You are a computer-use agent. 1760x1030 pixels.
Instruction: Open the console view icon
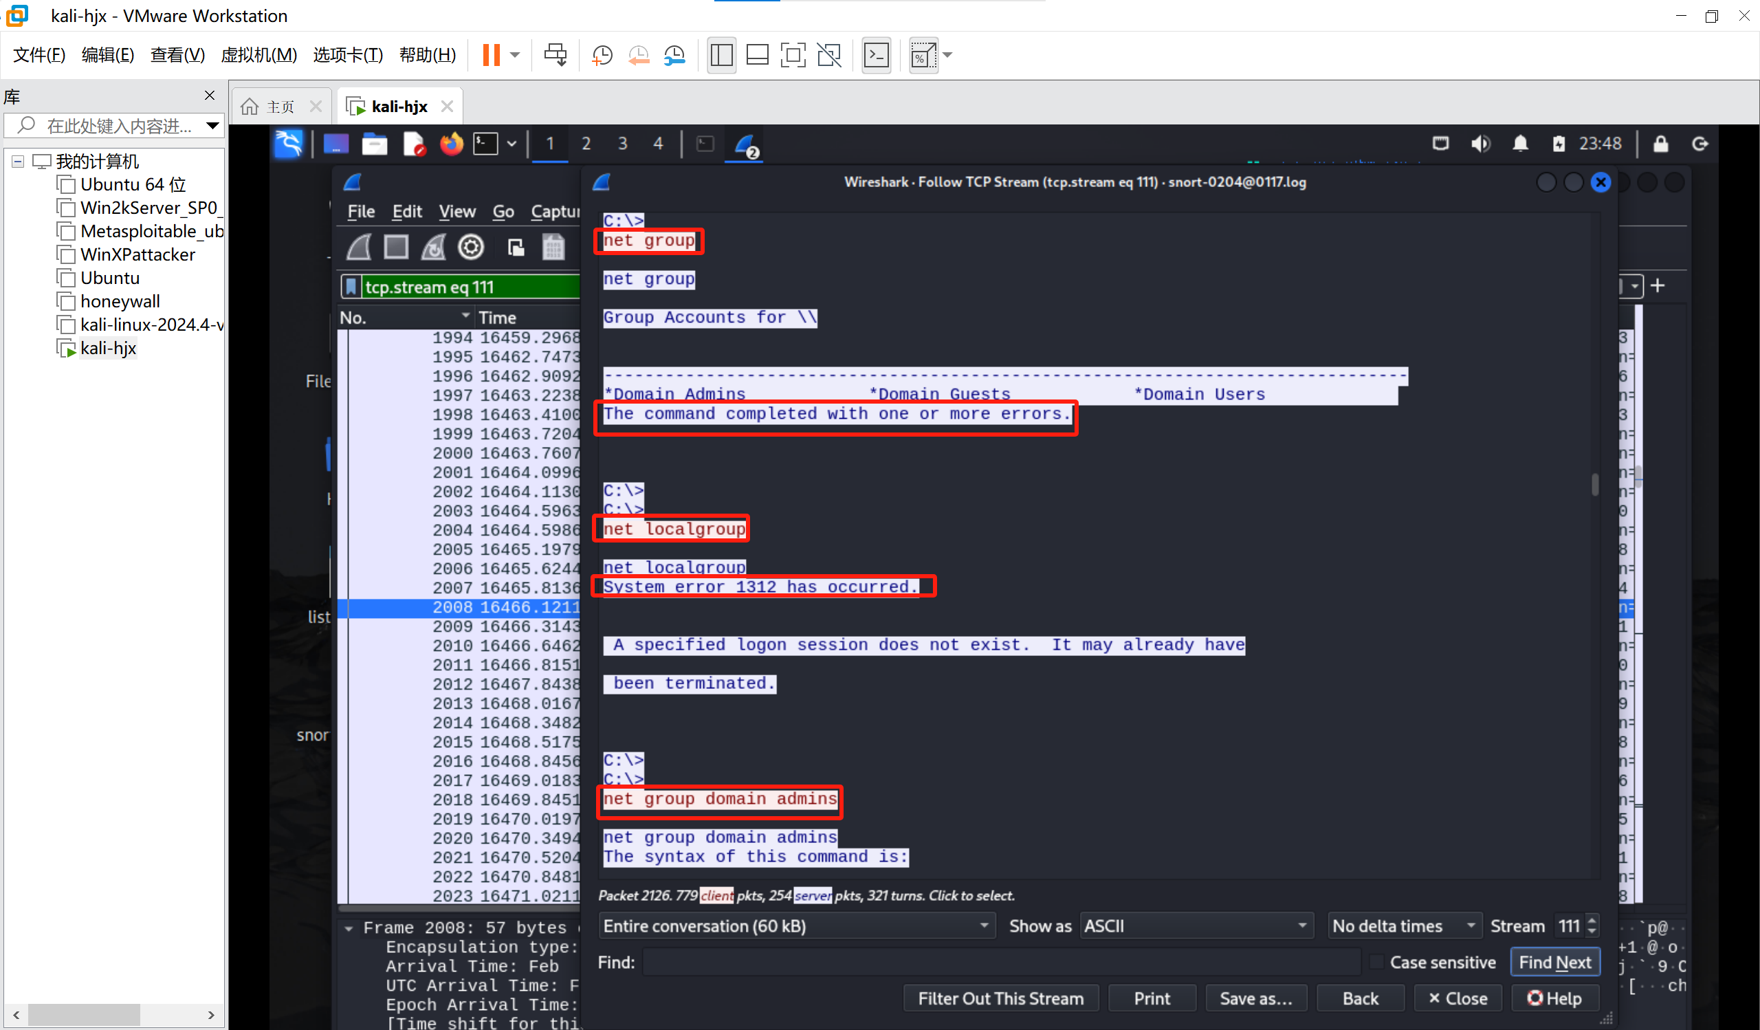point(876,54)
